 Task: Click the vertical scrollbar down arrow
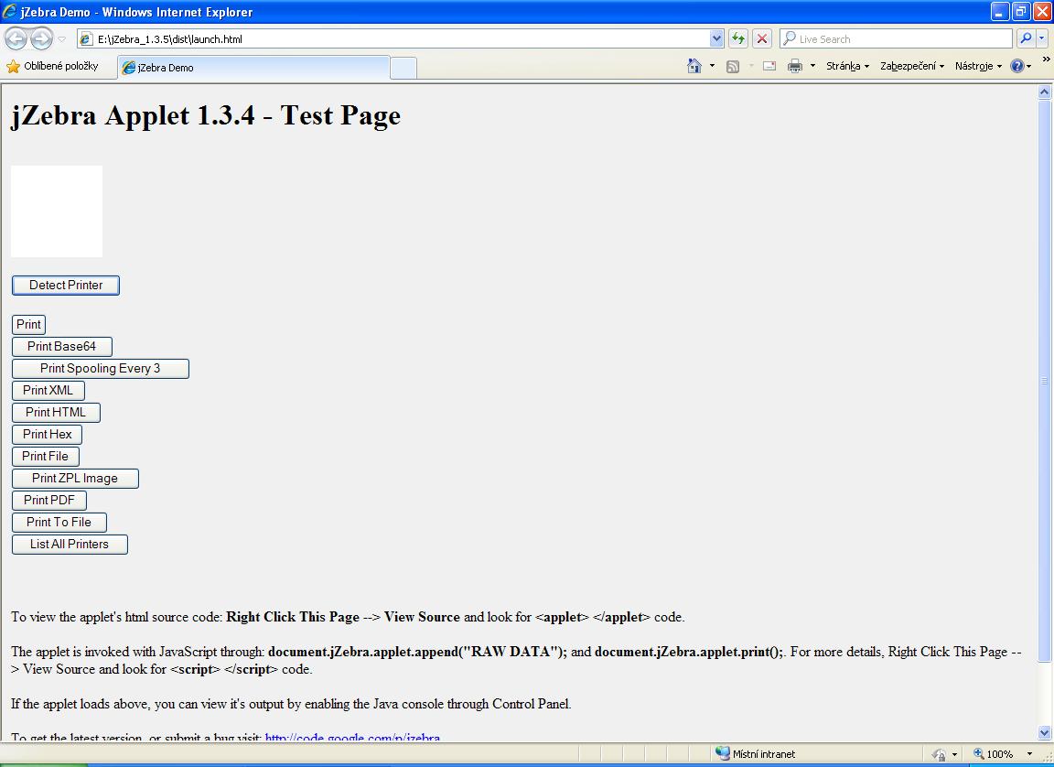[x=1044, y=733]
